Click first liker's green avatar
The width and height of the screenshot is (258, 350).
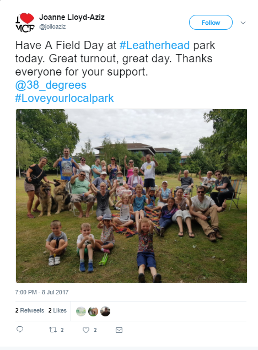click(81, 311)
